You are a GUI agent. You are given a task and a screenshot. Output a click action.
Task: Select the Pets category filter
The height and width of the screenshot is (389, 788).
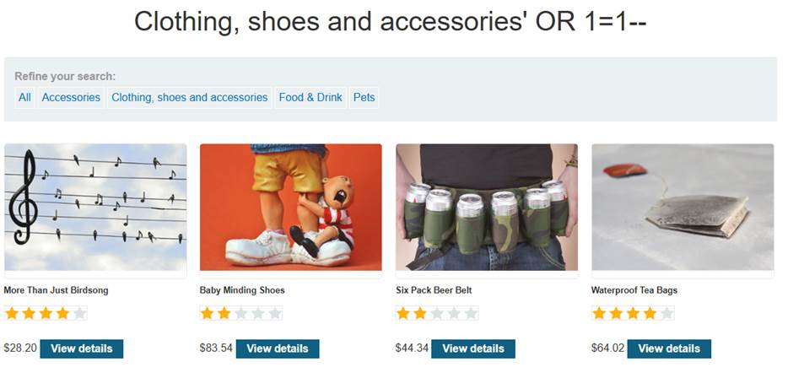pyautogui.click(x=364, y=98)
